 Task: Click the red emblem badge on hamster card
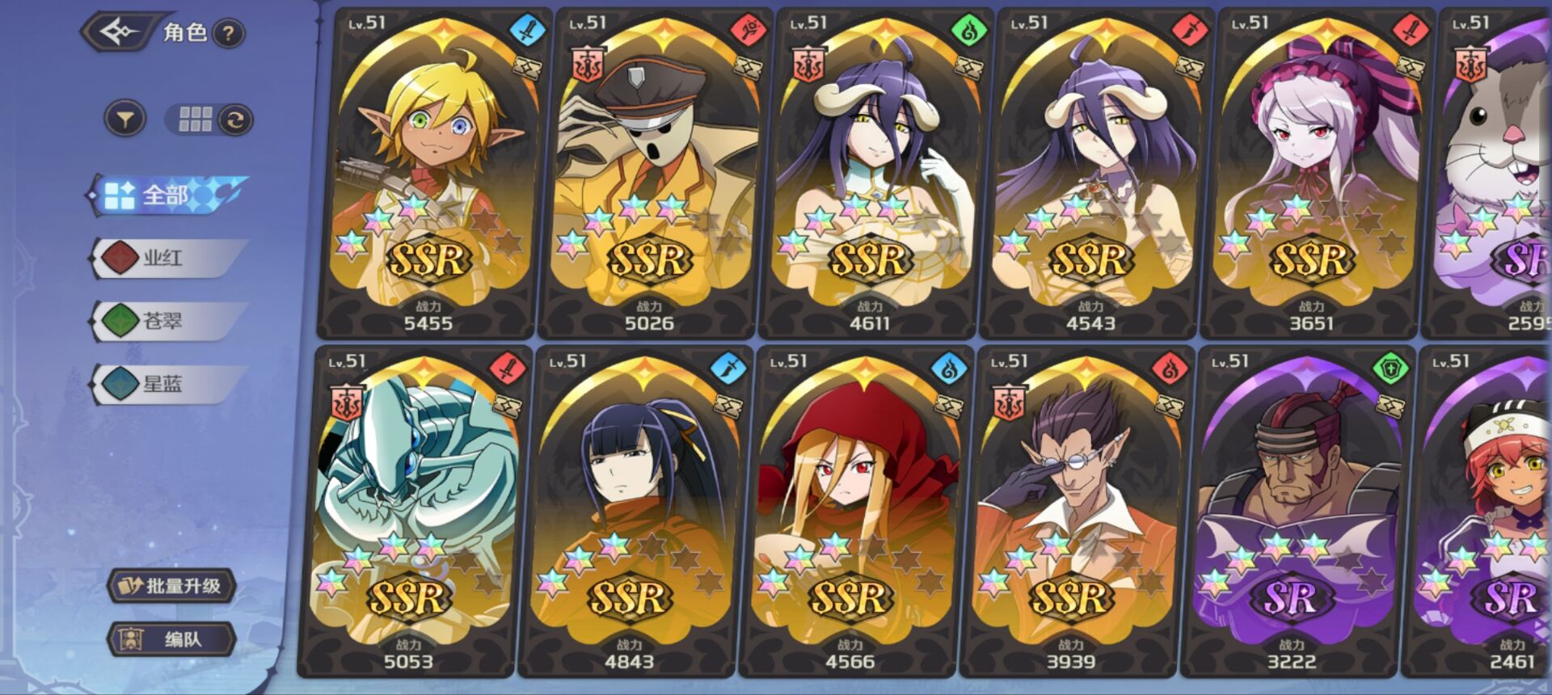pyautogui.click(x=1470, y=65)
